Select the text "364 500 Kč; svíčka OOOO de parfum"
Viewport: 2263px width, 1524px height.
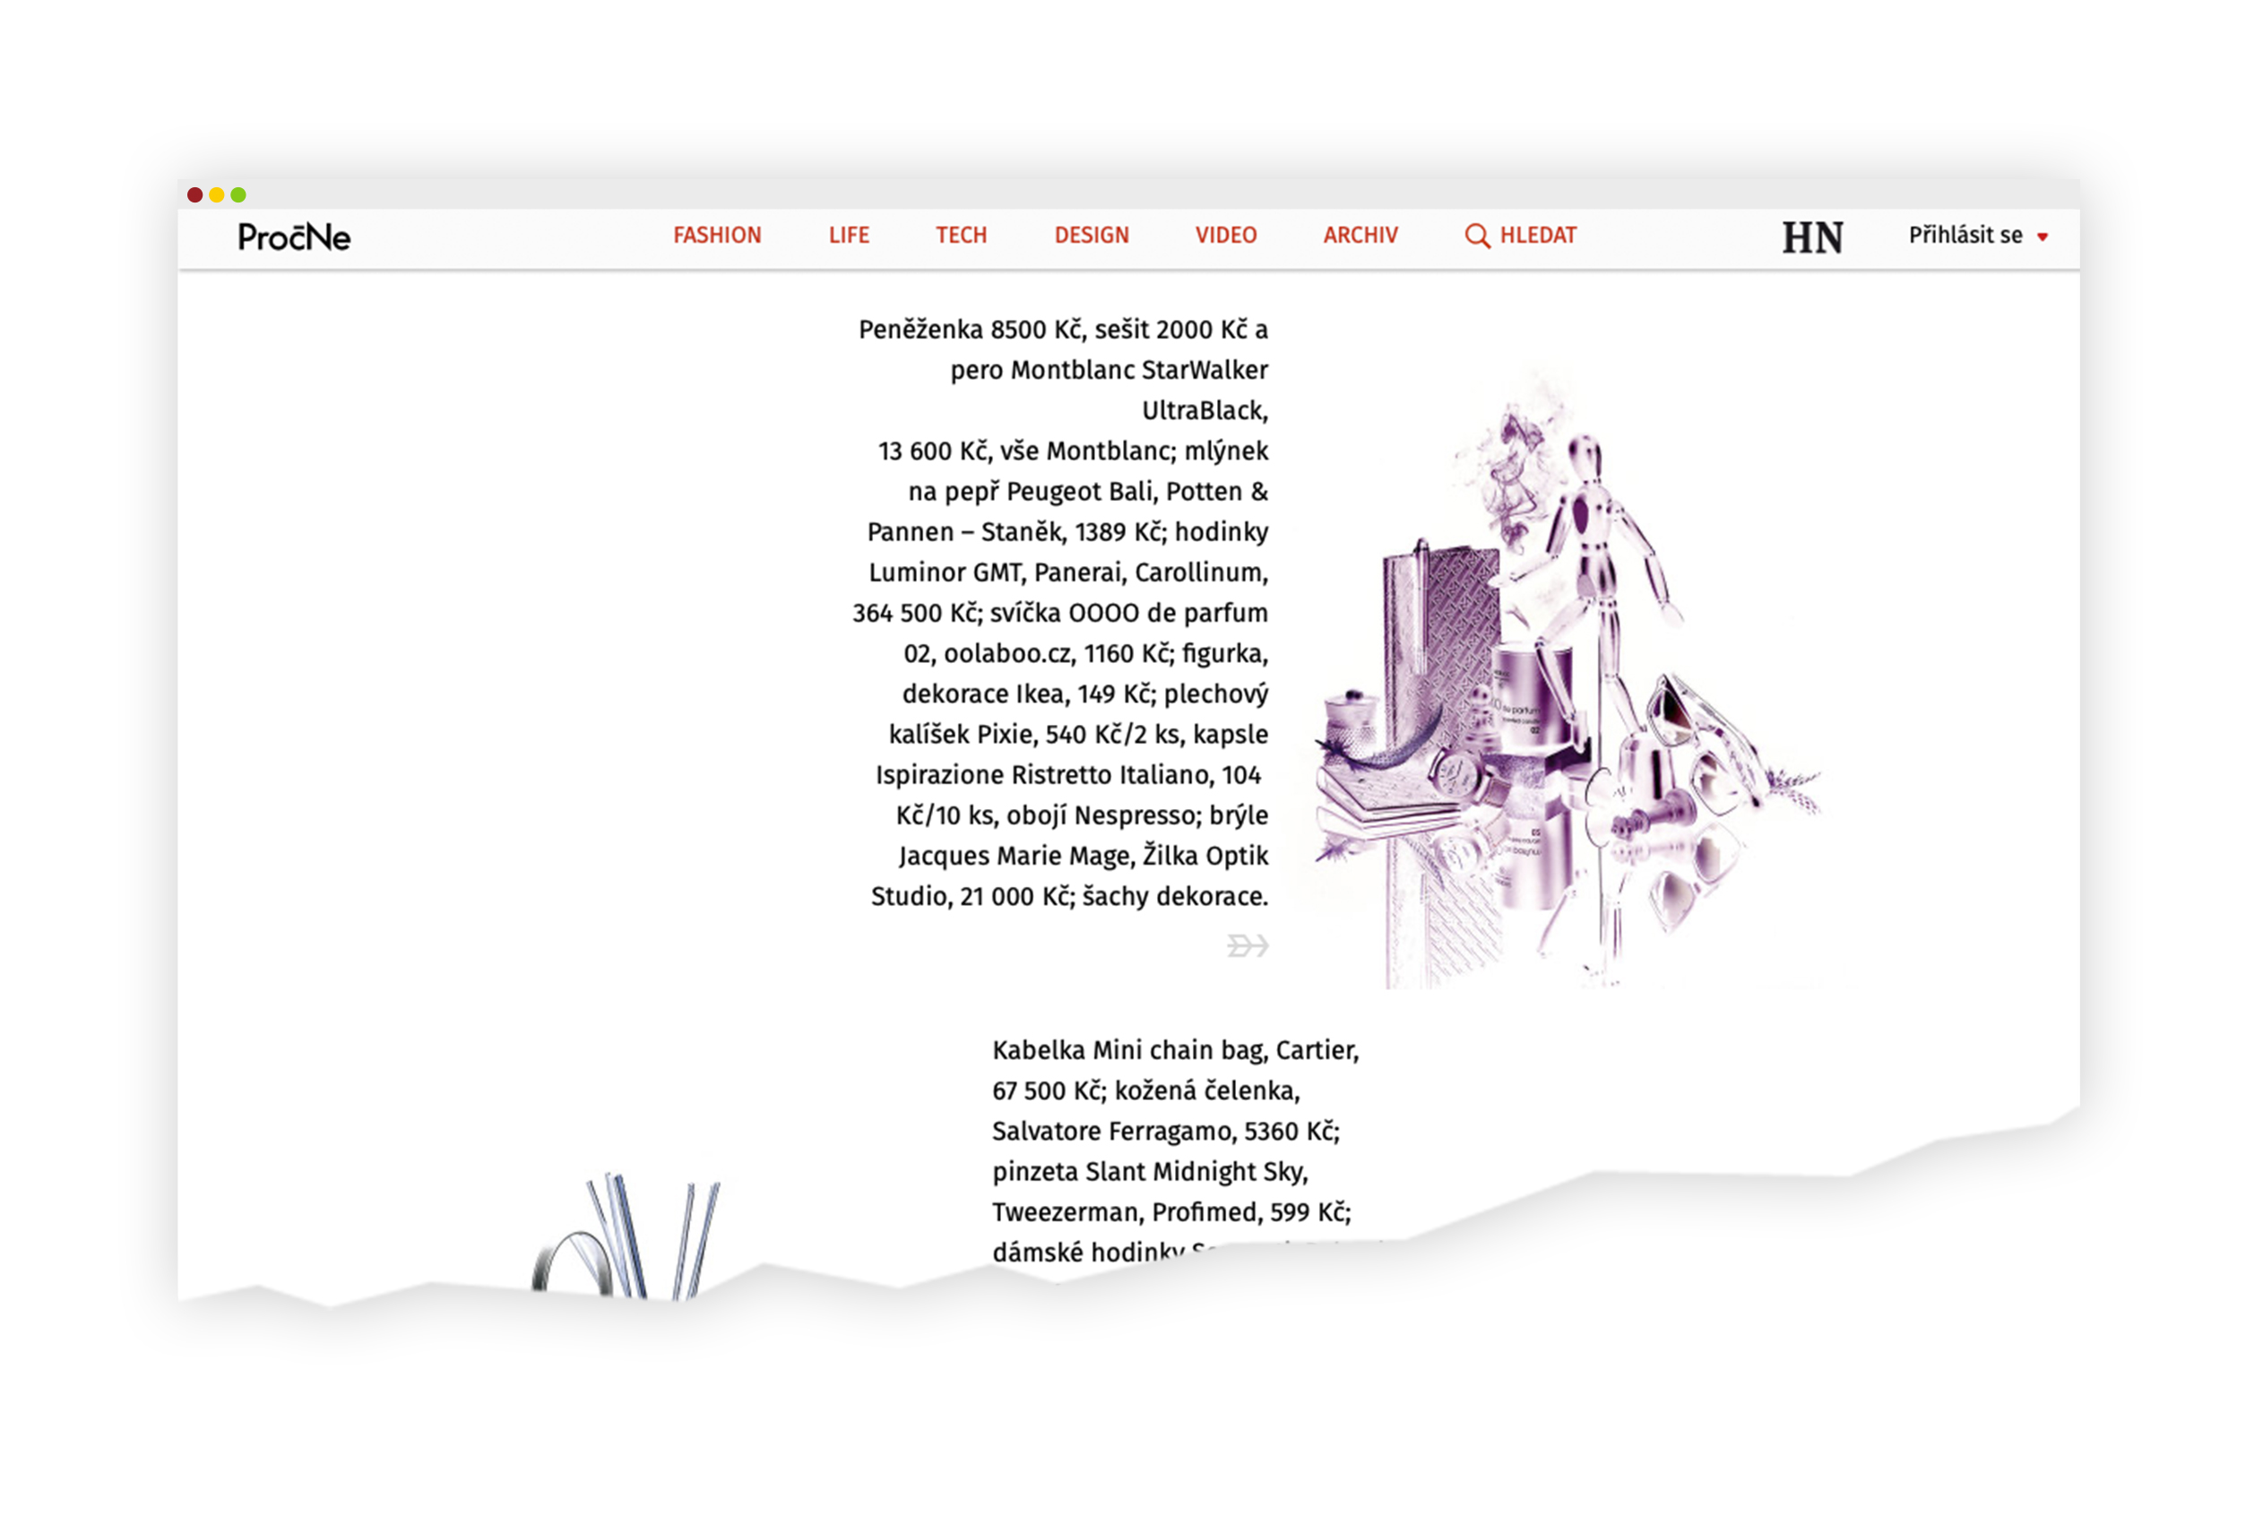coord(1059,614)
